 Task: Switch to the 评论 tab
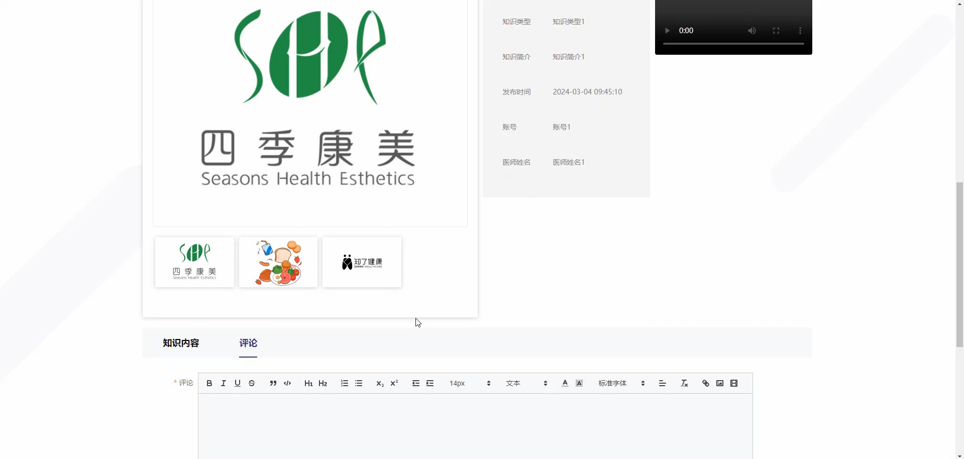(x=248, y=343)
